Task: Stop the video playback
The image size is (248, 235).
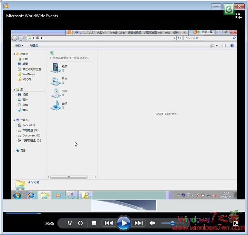Action: point(94,223)
